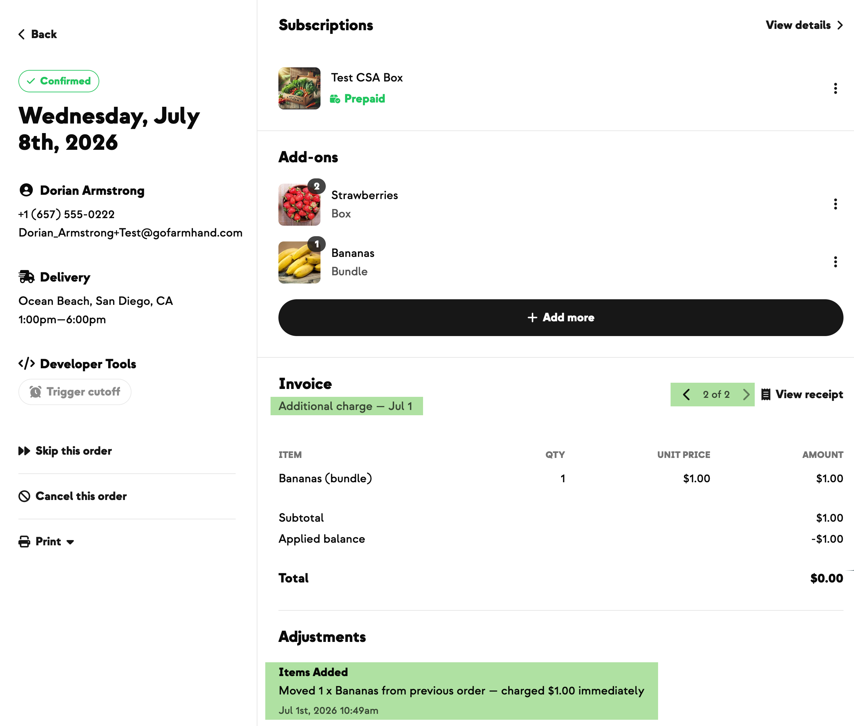Click the Items Added adjustment entry

pos(461,691)
